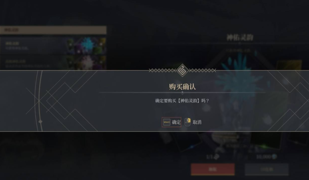309x180 pixels.
Task: Click the 确定要购买【神佑灵韵】吗 message text
Action: (x=182, y=101)
